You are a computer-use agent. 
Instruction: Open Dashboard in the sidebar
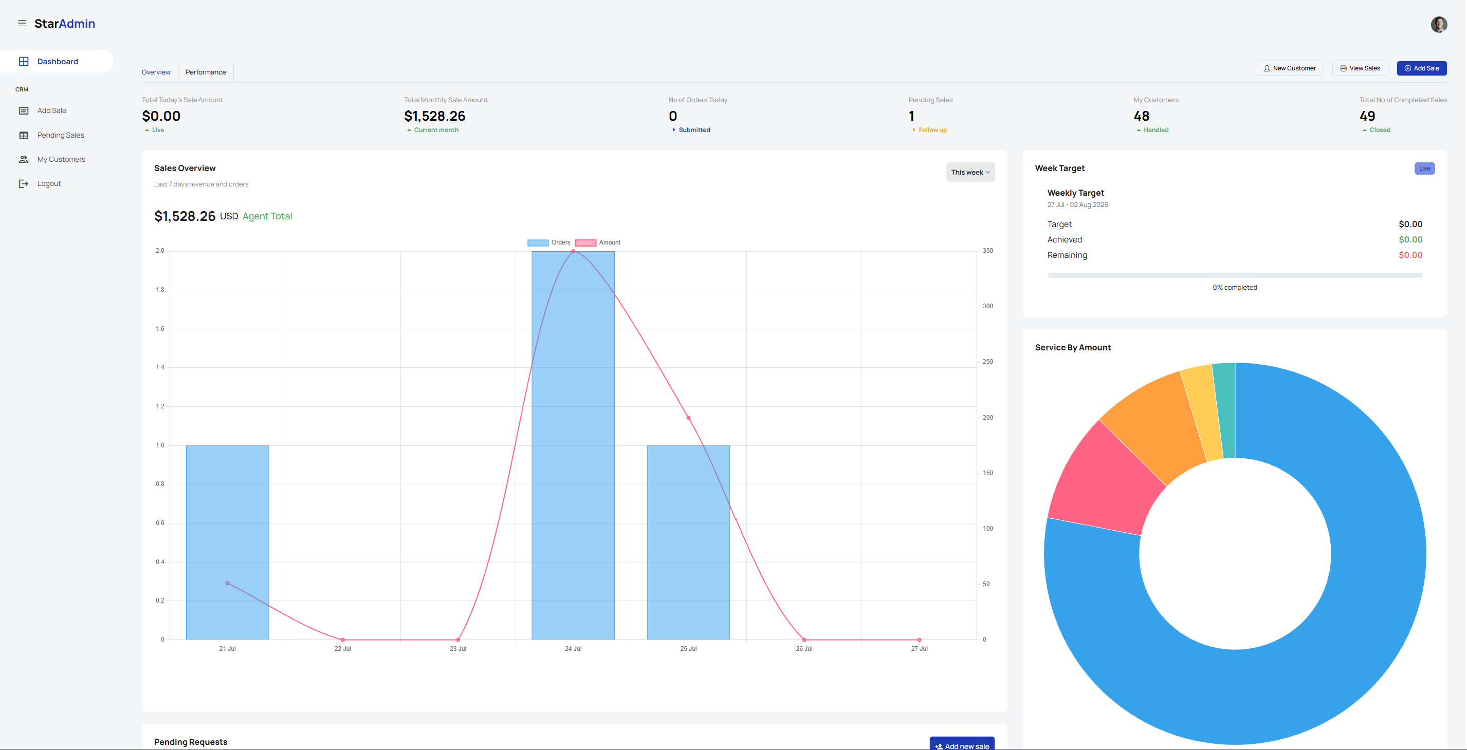tap(57, 62)
